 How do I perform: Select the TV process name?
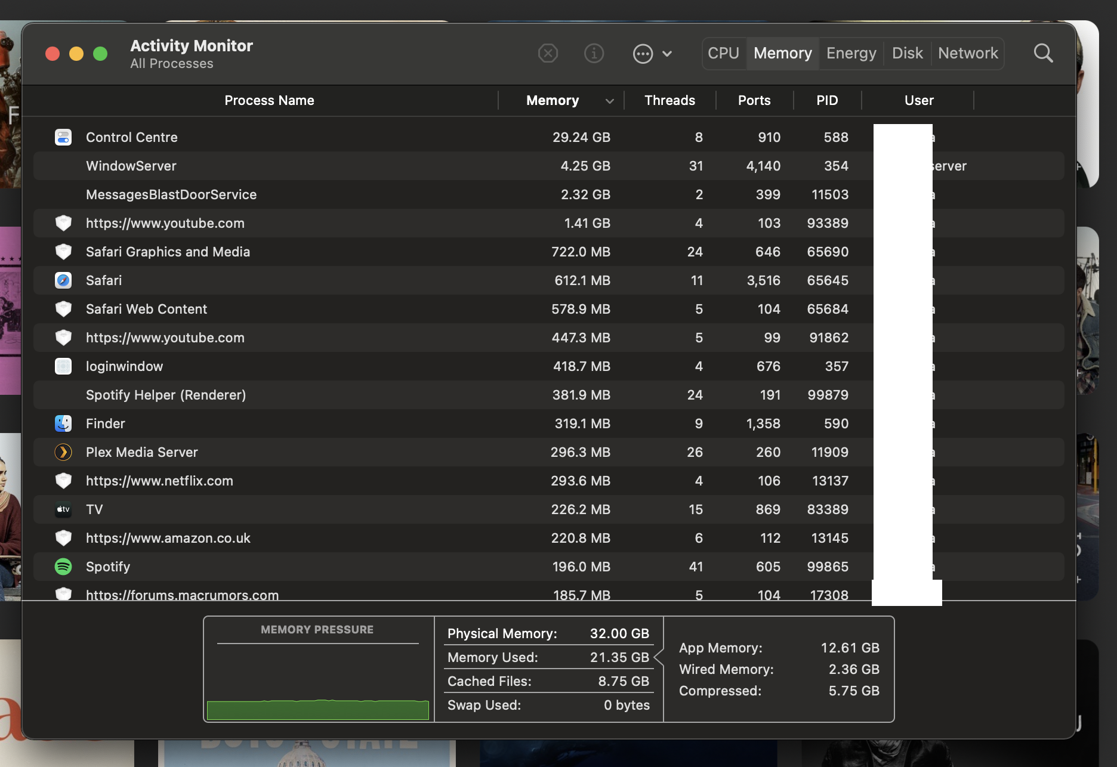click(94, 509)
